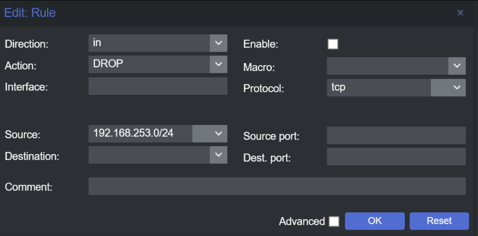Select the Source field showing 192.168.253.0/24
The height and width of the screenshot is (236, 478).
[x=140, y=133]
